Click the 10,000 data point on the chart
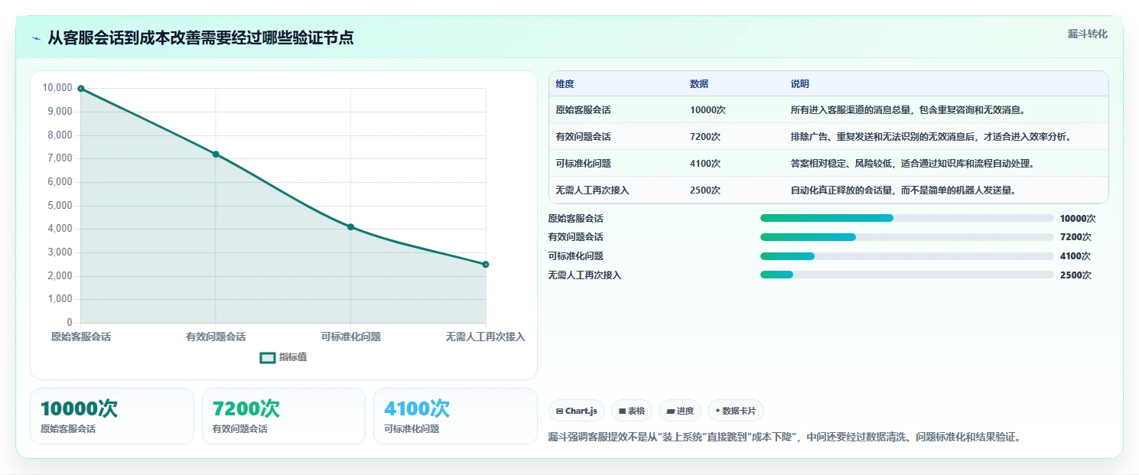 (x=81, y=89)
